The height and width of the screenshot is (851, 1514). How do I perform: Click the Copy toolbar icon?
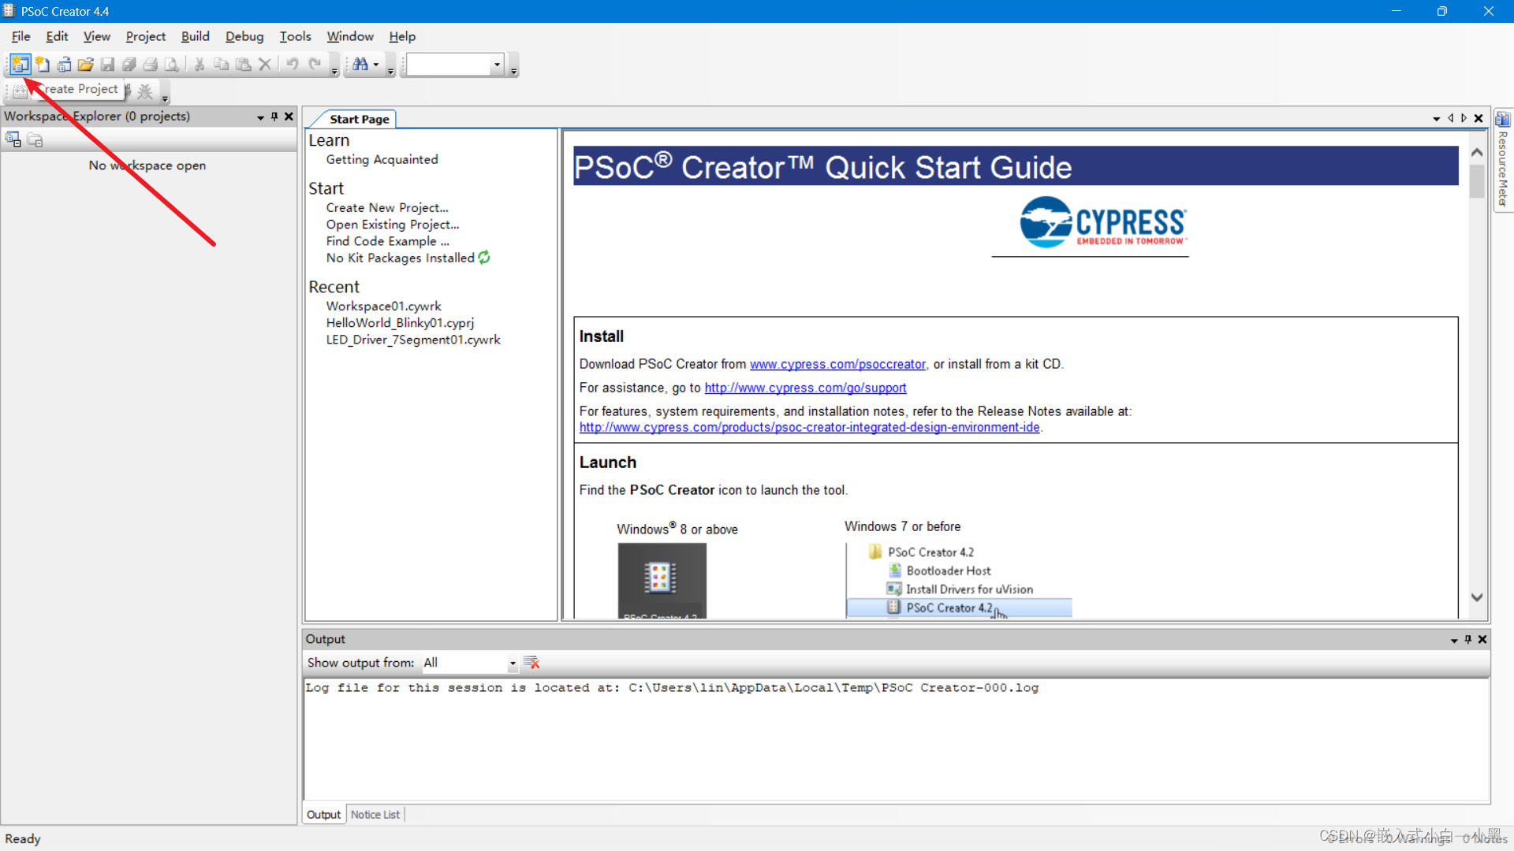click(222, 65)
